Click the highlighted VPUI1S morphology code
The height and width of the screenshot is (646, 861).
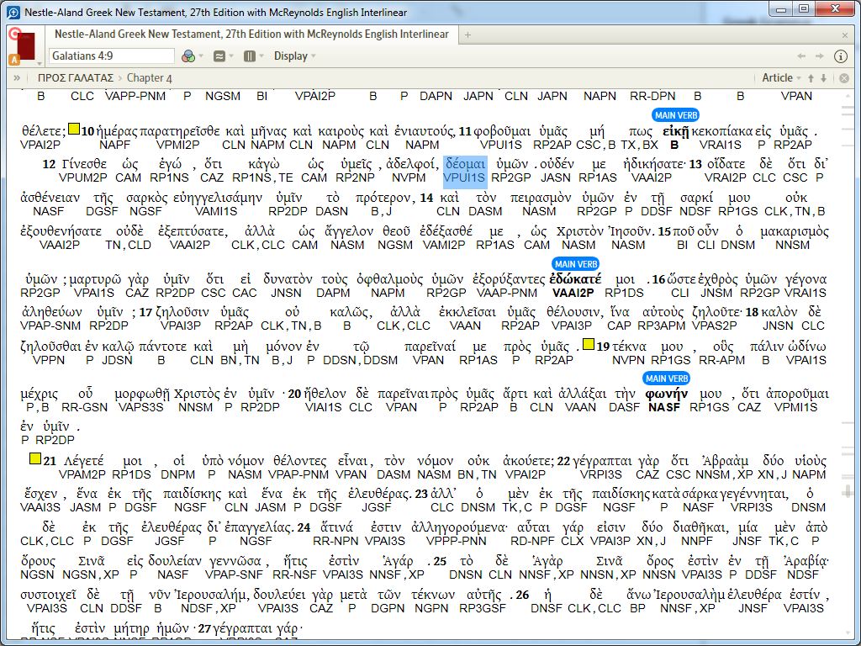[464, 178]
